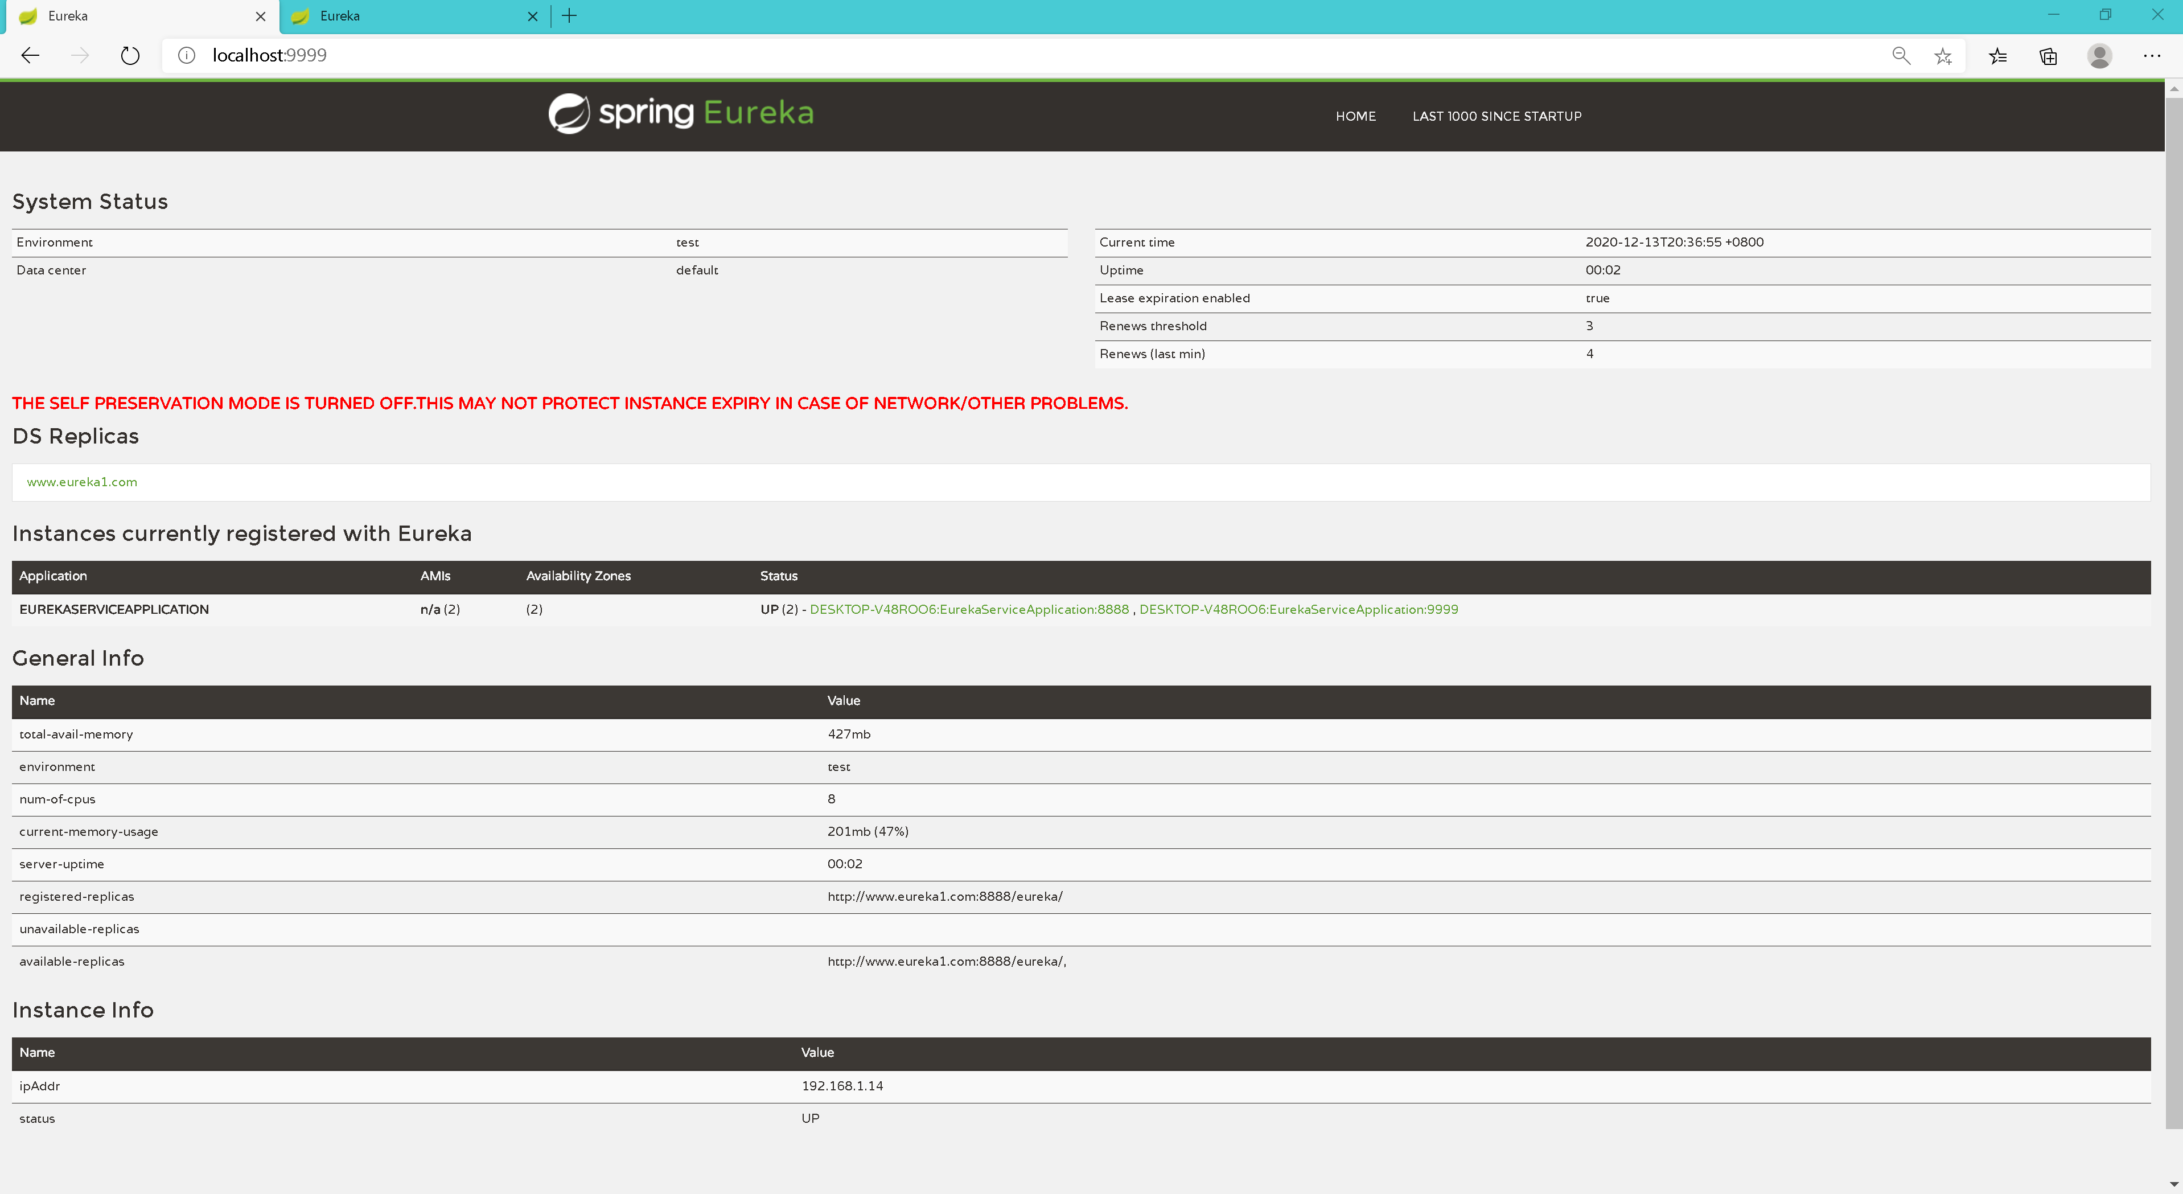
Task: Click the scrollbar down arrow
Action: [2174, 1185]
